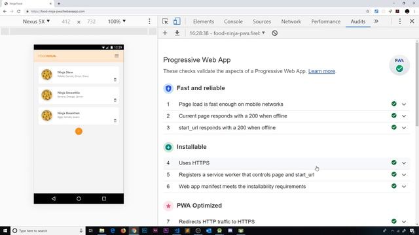The image size is (419, 235).
Task: Clear all audits with the circle-slash icon
Action: click(274, 33)
